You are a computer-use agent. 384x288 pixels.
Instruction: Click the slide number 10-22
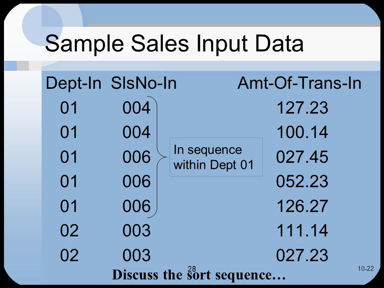click(366, 269)
